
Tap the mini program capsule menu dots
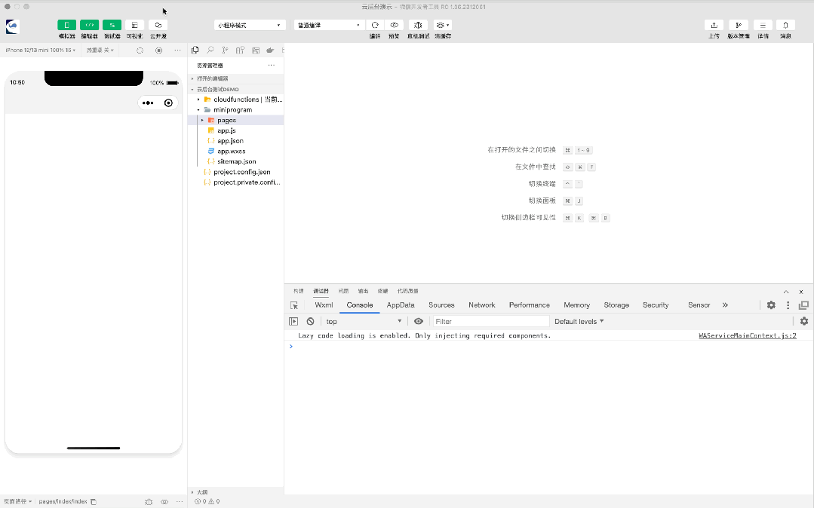(x=148, y=103)
